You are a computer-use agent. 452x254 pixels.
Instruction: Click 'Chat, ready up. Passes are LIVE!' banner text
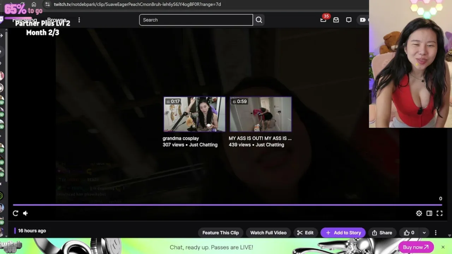coord(212,247)
